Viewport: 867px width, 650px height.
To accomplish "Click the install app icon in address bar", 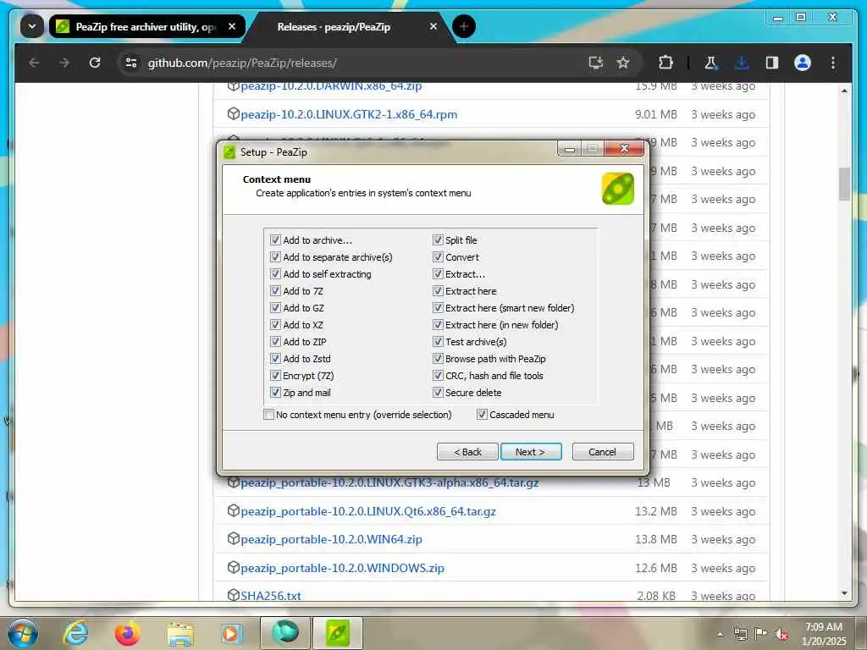I will point(595,63).
